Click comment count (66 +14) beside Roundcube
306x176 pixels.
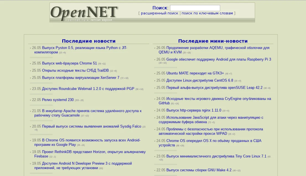[139, 89]
